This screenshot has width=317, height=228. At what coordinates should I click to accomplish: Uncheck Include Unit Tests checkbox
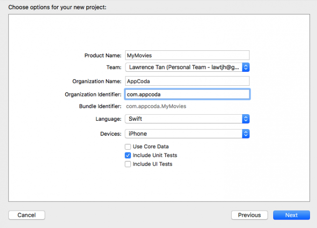coord(128,155)
